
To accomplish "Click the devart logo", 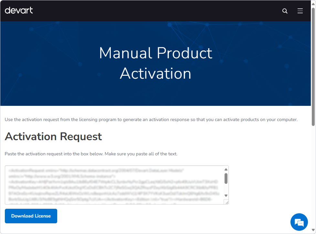I will coord(19,10).
